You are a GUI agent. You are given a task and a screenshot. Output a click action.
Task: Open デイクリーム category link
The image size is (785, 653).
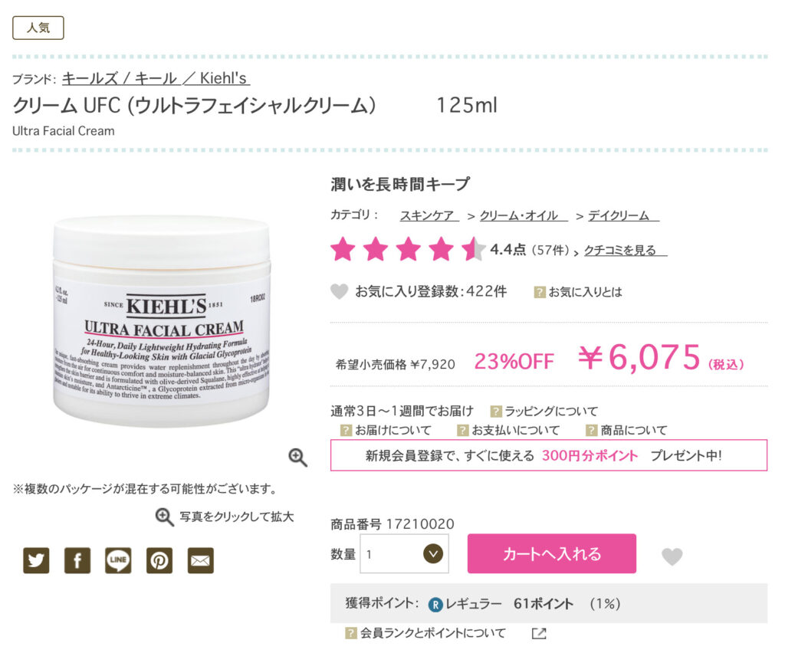[x=623, y=215]
